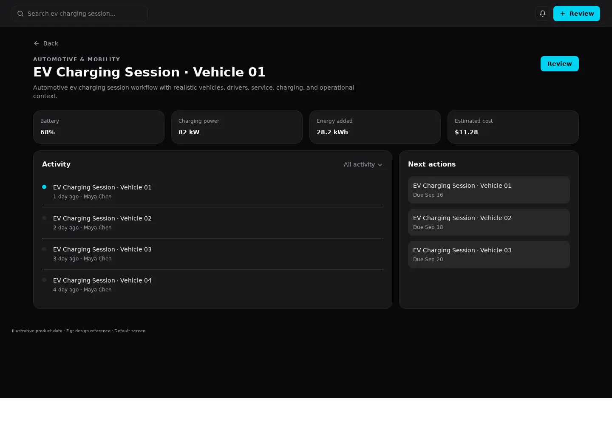Viewport: 612px width, 435px height.
Task: Select next action Vehicle 01 due Sep 16
Action: (489, 190)
